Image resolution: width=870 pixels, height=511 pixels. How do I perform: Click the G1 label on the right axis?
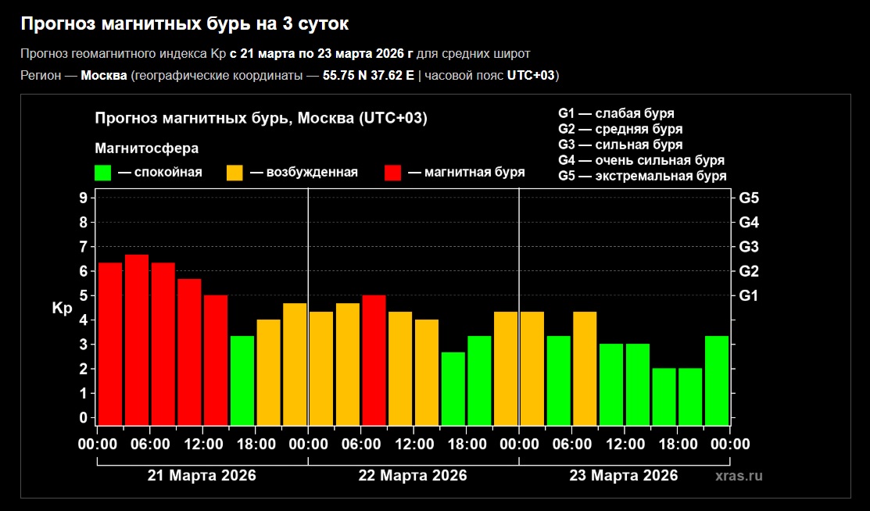[x=748, y=295]
